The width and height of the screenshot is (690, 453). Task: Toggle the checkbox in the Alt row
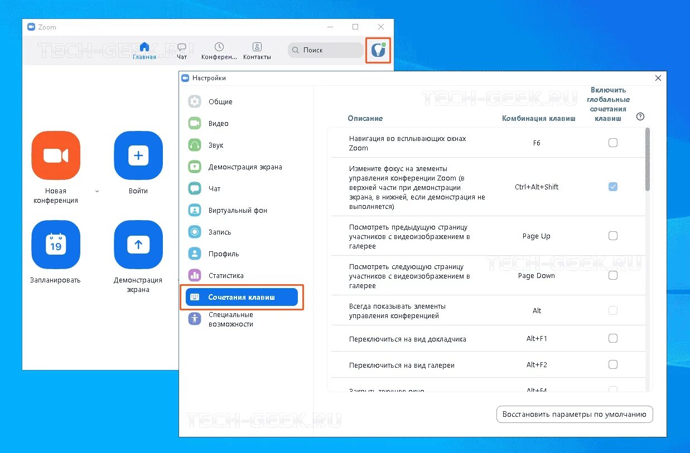[x=613, y=310]
